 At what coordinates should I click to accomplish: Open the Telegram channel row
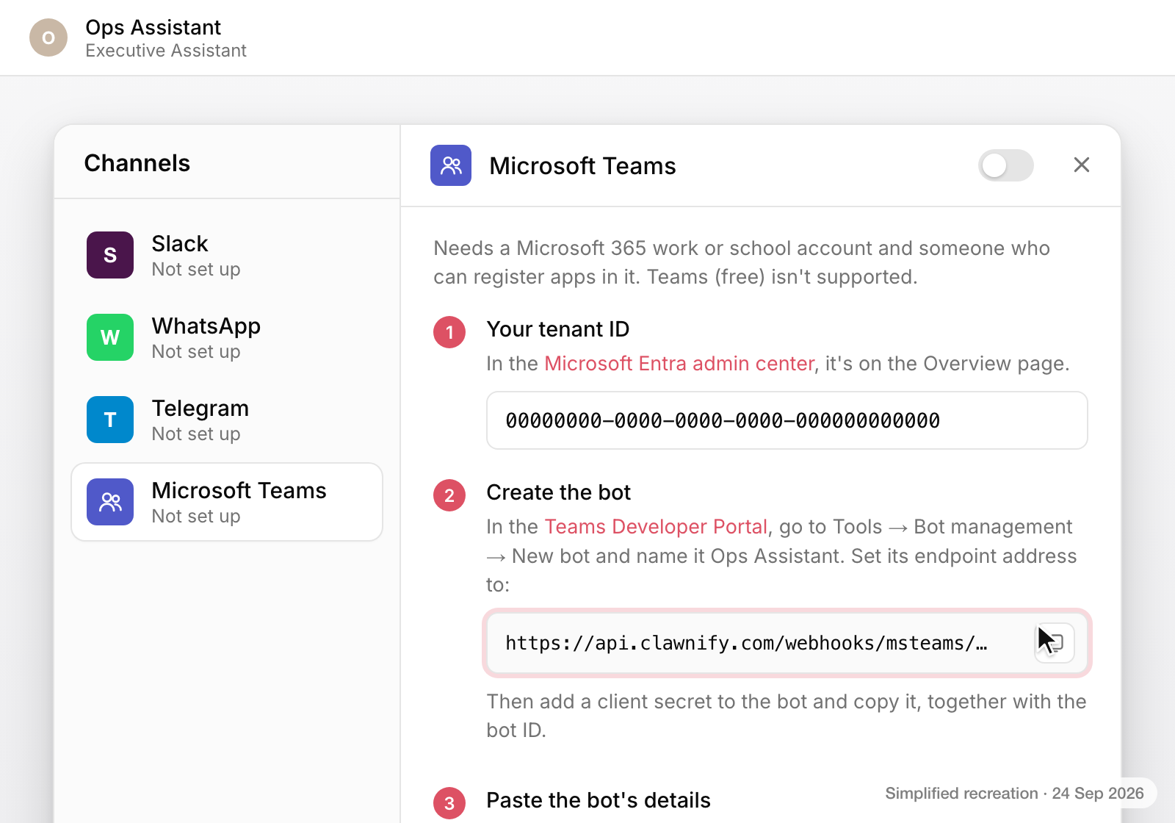pyautogui.click(x=227, y=420)
